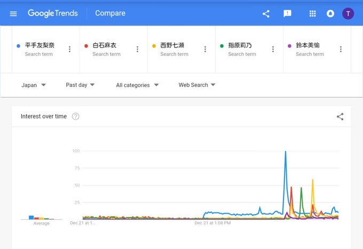Click the blue dot beside 平手友梨奈
This screenshot has height=249, width=363.
coord(19,46)
